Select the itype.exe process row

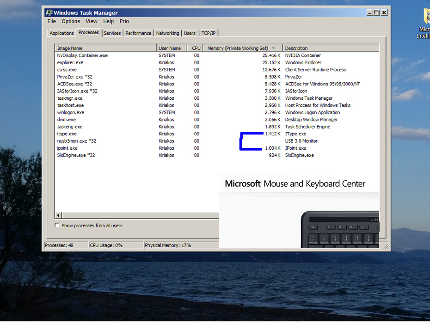(x=67, y=134)
